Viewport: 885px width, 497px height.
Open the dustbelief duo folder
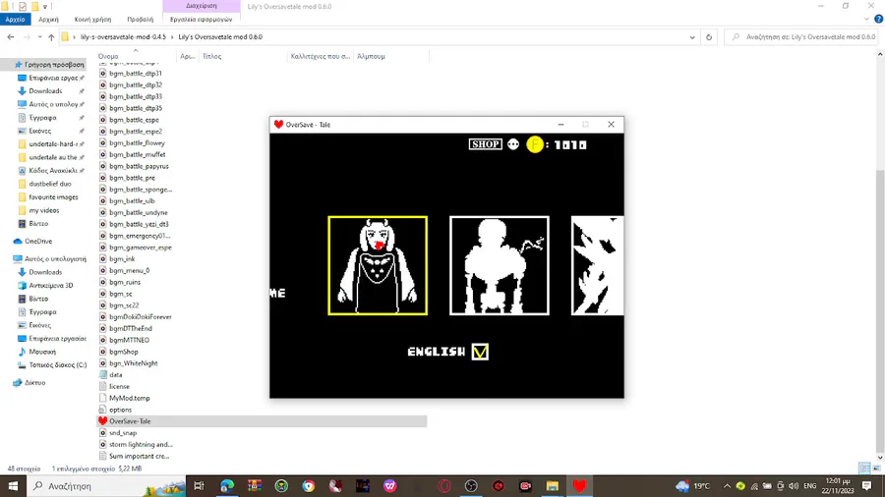click(x=50, y=184)
